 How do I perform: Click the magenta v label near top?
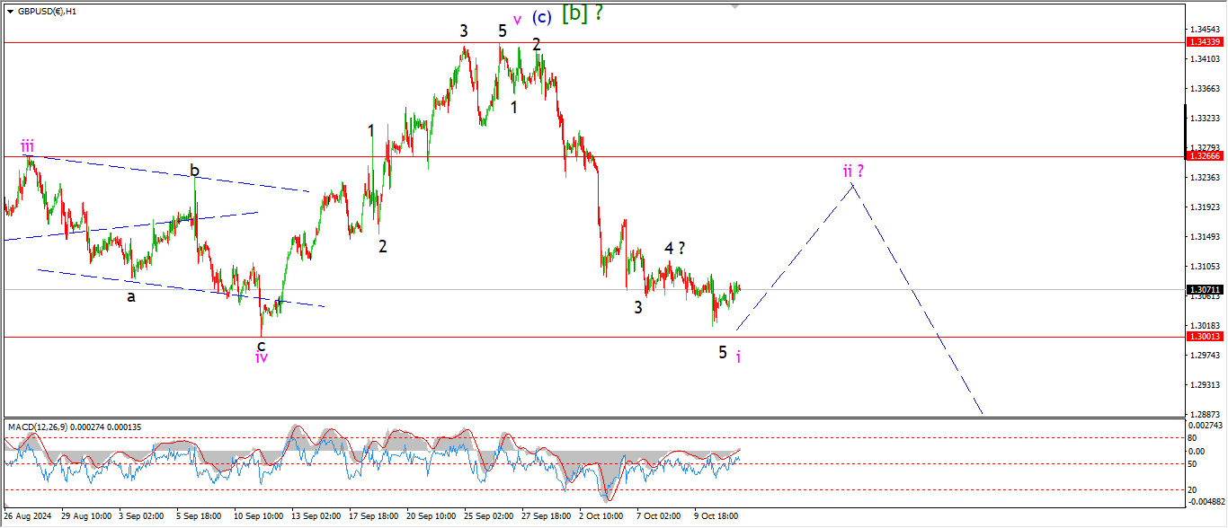click(517, 20)
